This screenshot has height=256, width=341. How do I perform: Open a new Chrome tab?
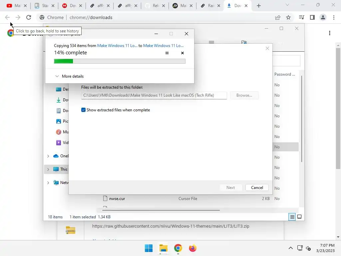click(x=258, y=6)
